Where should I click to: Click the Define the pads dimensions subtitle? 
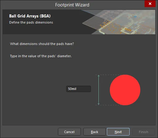[x=31, y=22]
